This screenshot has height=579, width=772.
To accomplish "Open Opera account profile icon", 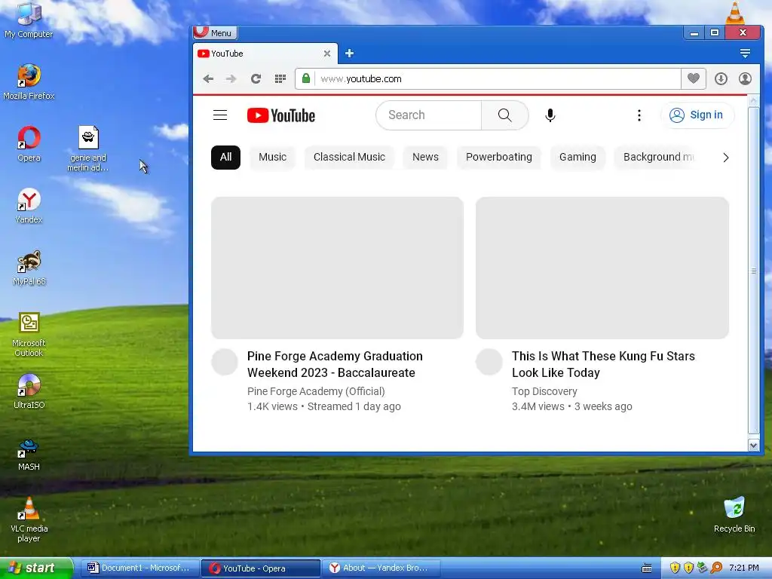I will [745, 78].
